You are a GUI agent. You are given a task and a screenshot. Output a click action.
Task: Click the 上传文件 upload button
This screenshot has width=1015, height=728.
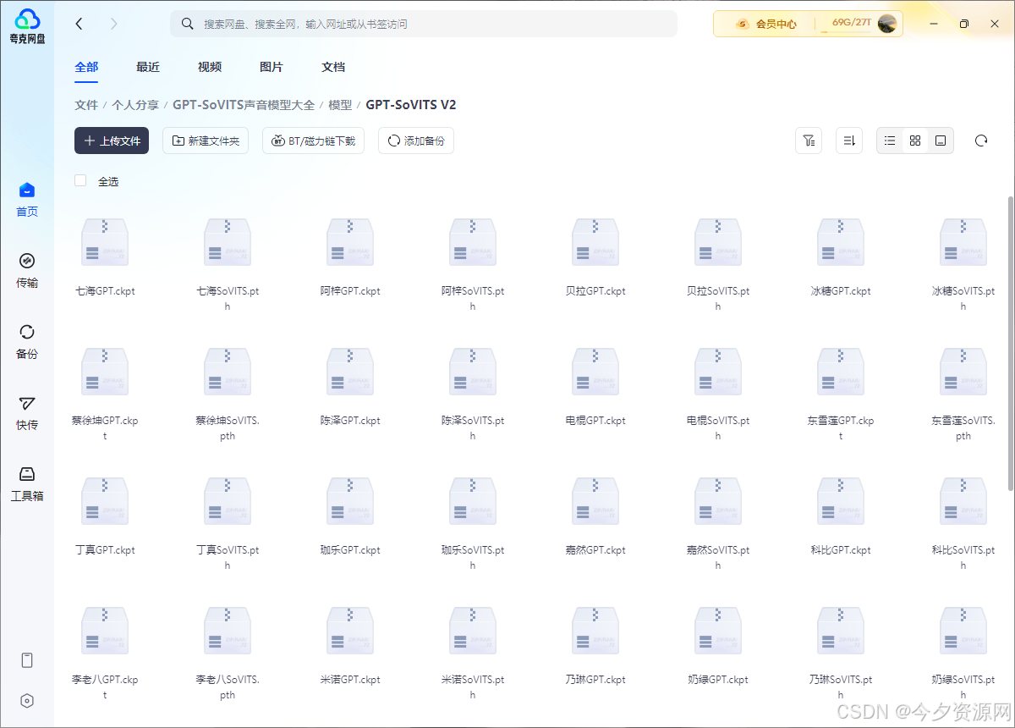click(x=112, y=141)
